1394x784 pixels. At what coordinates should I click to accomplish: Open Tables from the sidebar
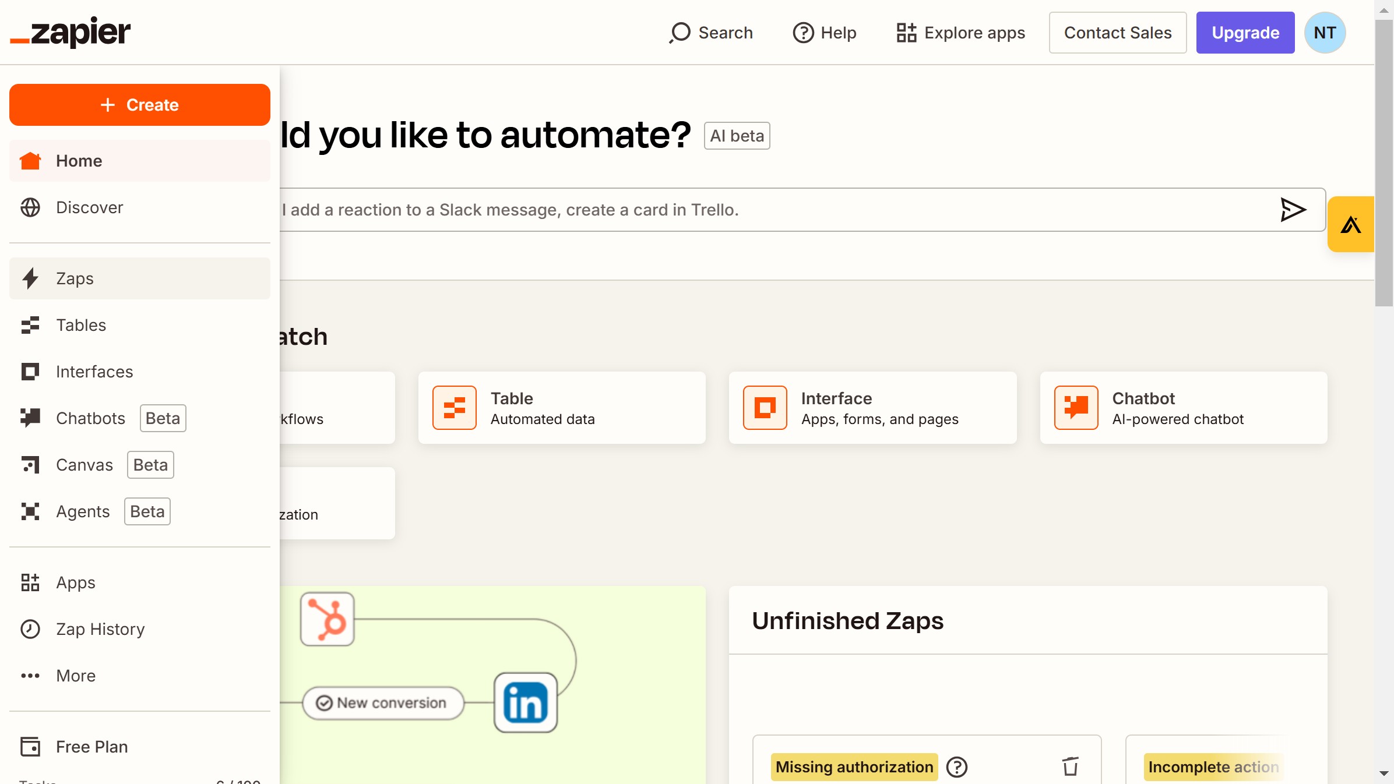[x=81, y=325]
